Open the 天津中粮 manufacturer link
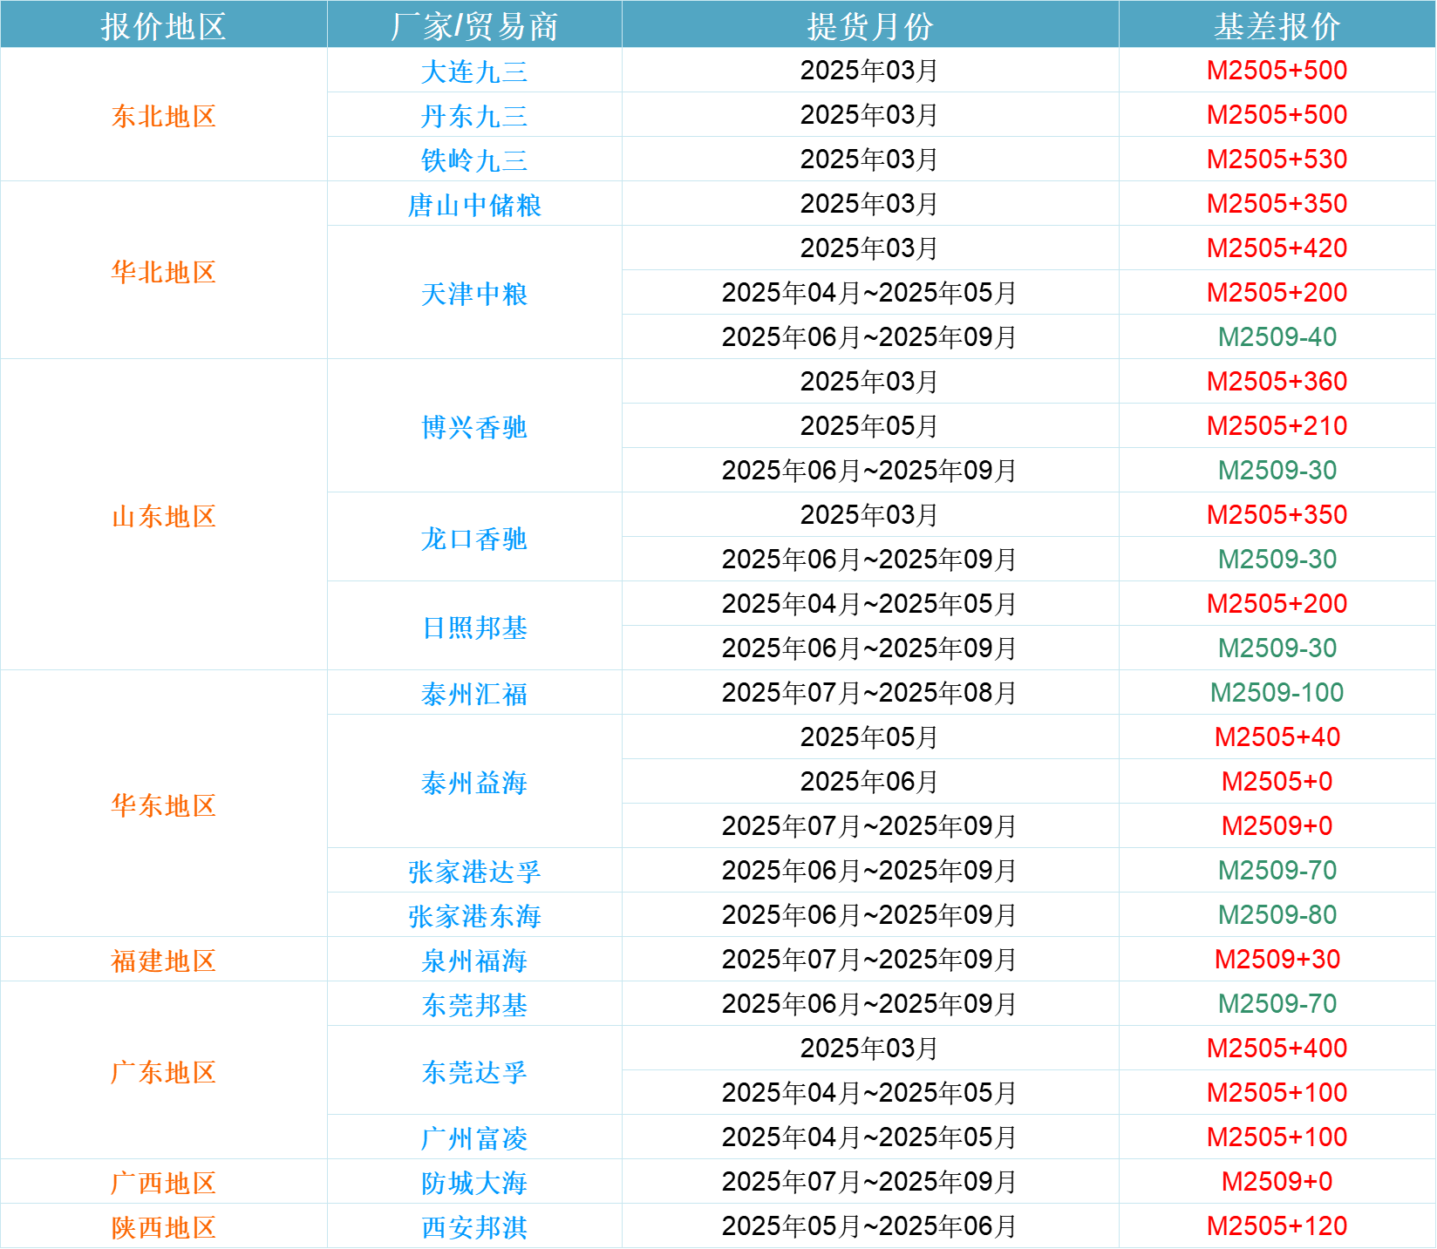This screenshot has width=1437, height=1249. [x=474, y=294]
